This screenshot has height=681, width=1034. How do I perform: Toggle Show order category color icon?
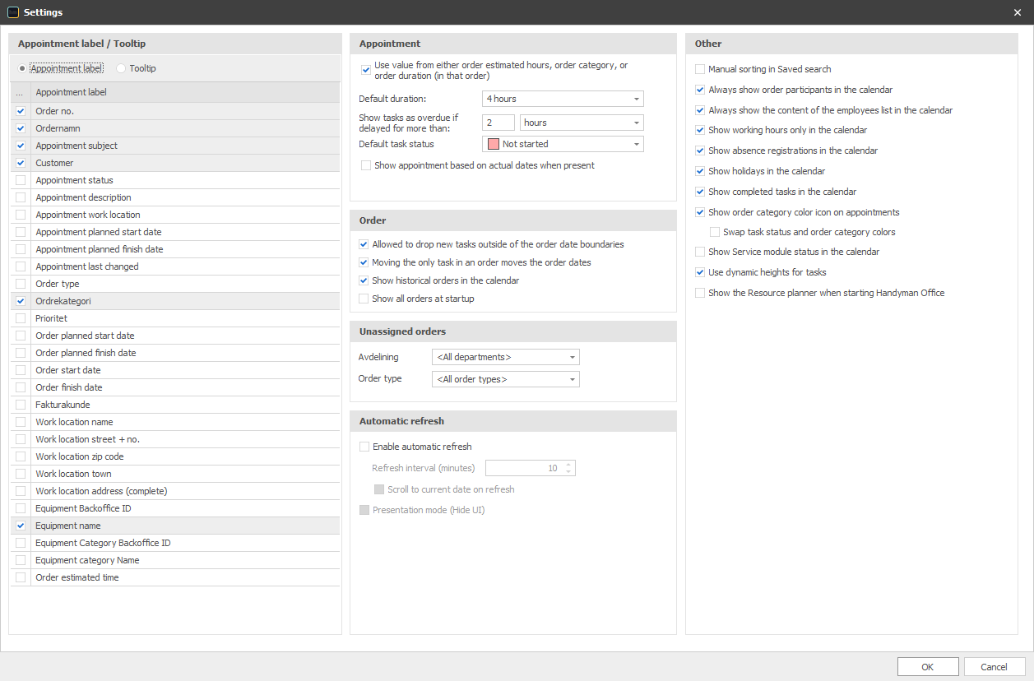pyautogui.click(x=700, y=212)
